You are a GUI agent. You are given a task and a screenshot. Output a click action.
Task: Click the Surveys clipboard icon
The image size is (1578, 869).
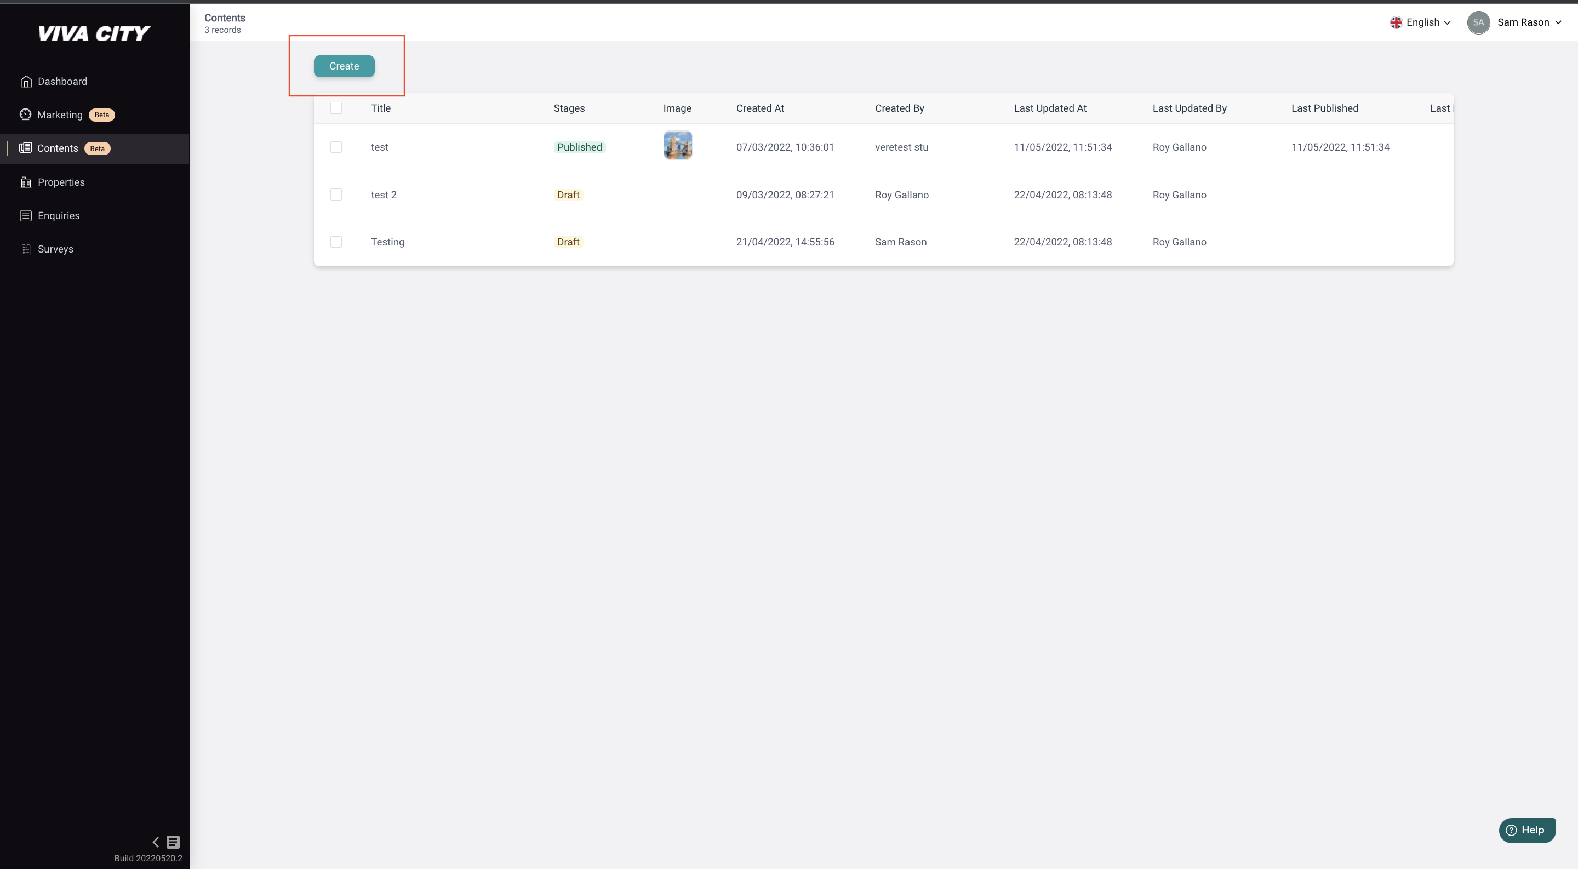(x=26, y=249)
